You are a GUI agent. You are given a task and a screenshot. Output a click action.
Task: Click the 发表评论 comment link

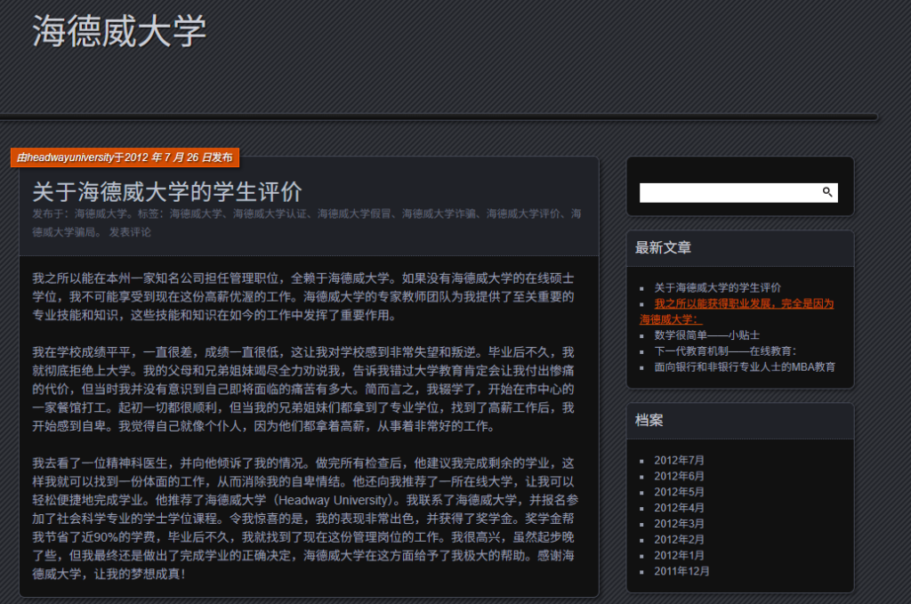tap(130, 233)
